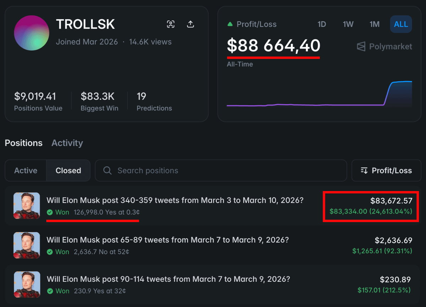The height and width of the screenshot is (307, 426).
Task: Click the Profit/Loss panel title
Action: click(257, 24)
